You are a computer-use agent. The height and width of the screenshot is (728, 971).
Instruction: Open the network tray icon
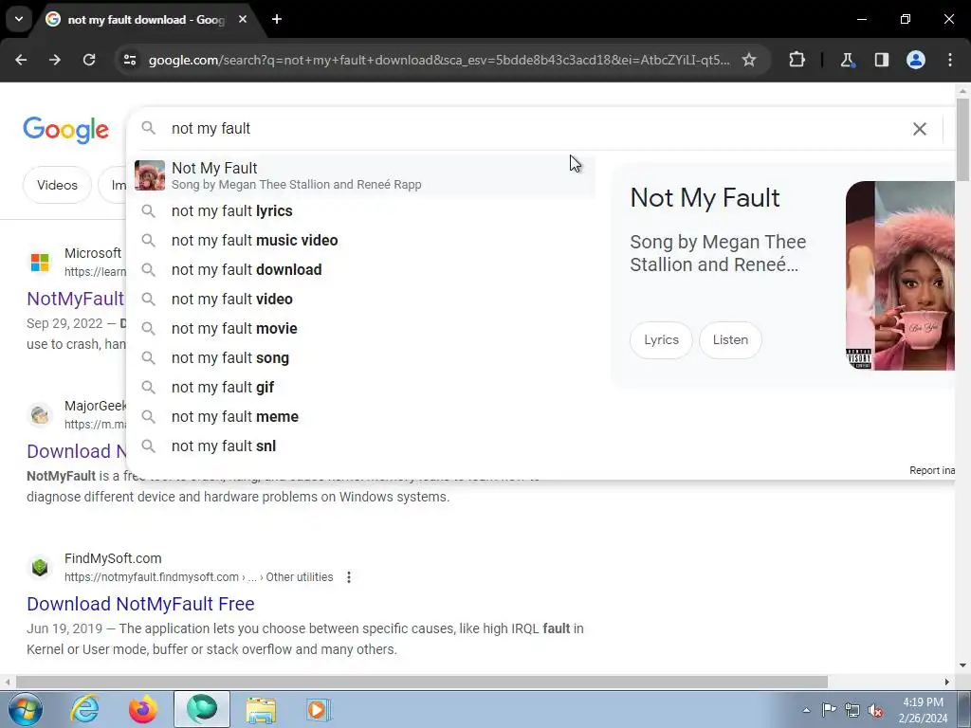852,710
